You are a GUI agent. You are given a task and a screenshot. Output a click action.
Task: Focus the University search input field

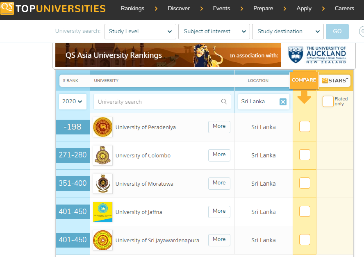tap(162, 102)
